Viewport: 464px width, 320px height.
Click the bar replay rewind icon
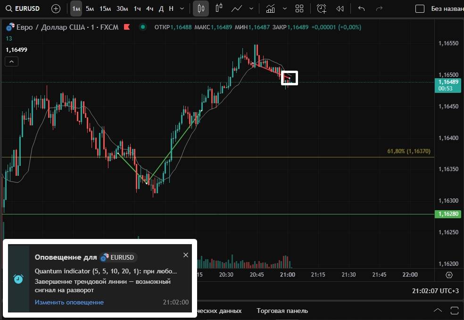340,8
